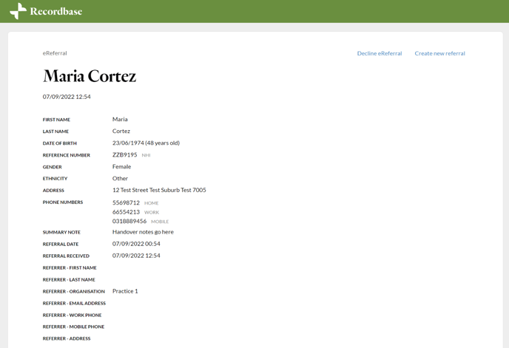The height and width of the screenshot is (348, 509).
Task: Click the FIRST NAME field label
Action: click(56, 120)
